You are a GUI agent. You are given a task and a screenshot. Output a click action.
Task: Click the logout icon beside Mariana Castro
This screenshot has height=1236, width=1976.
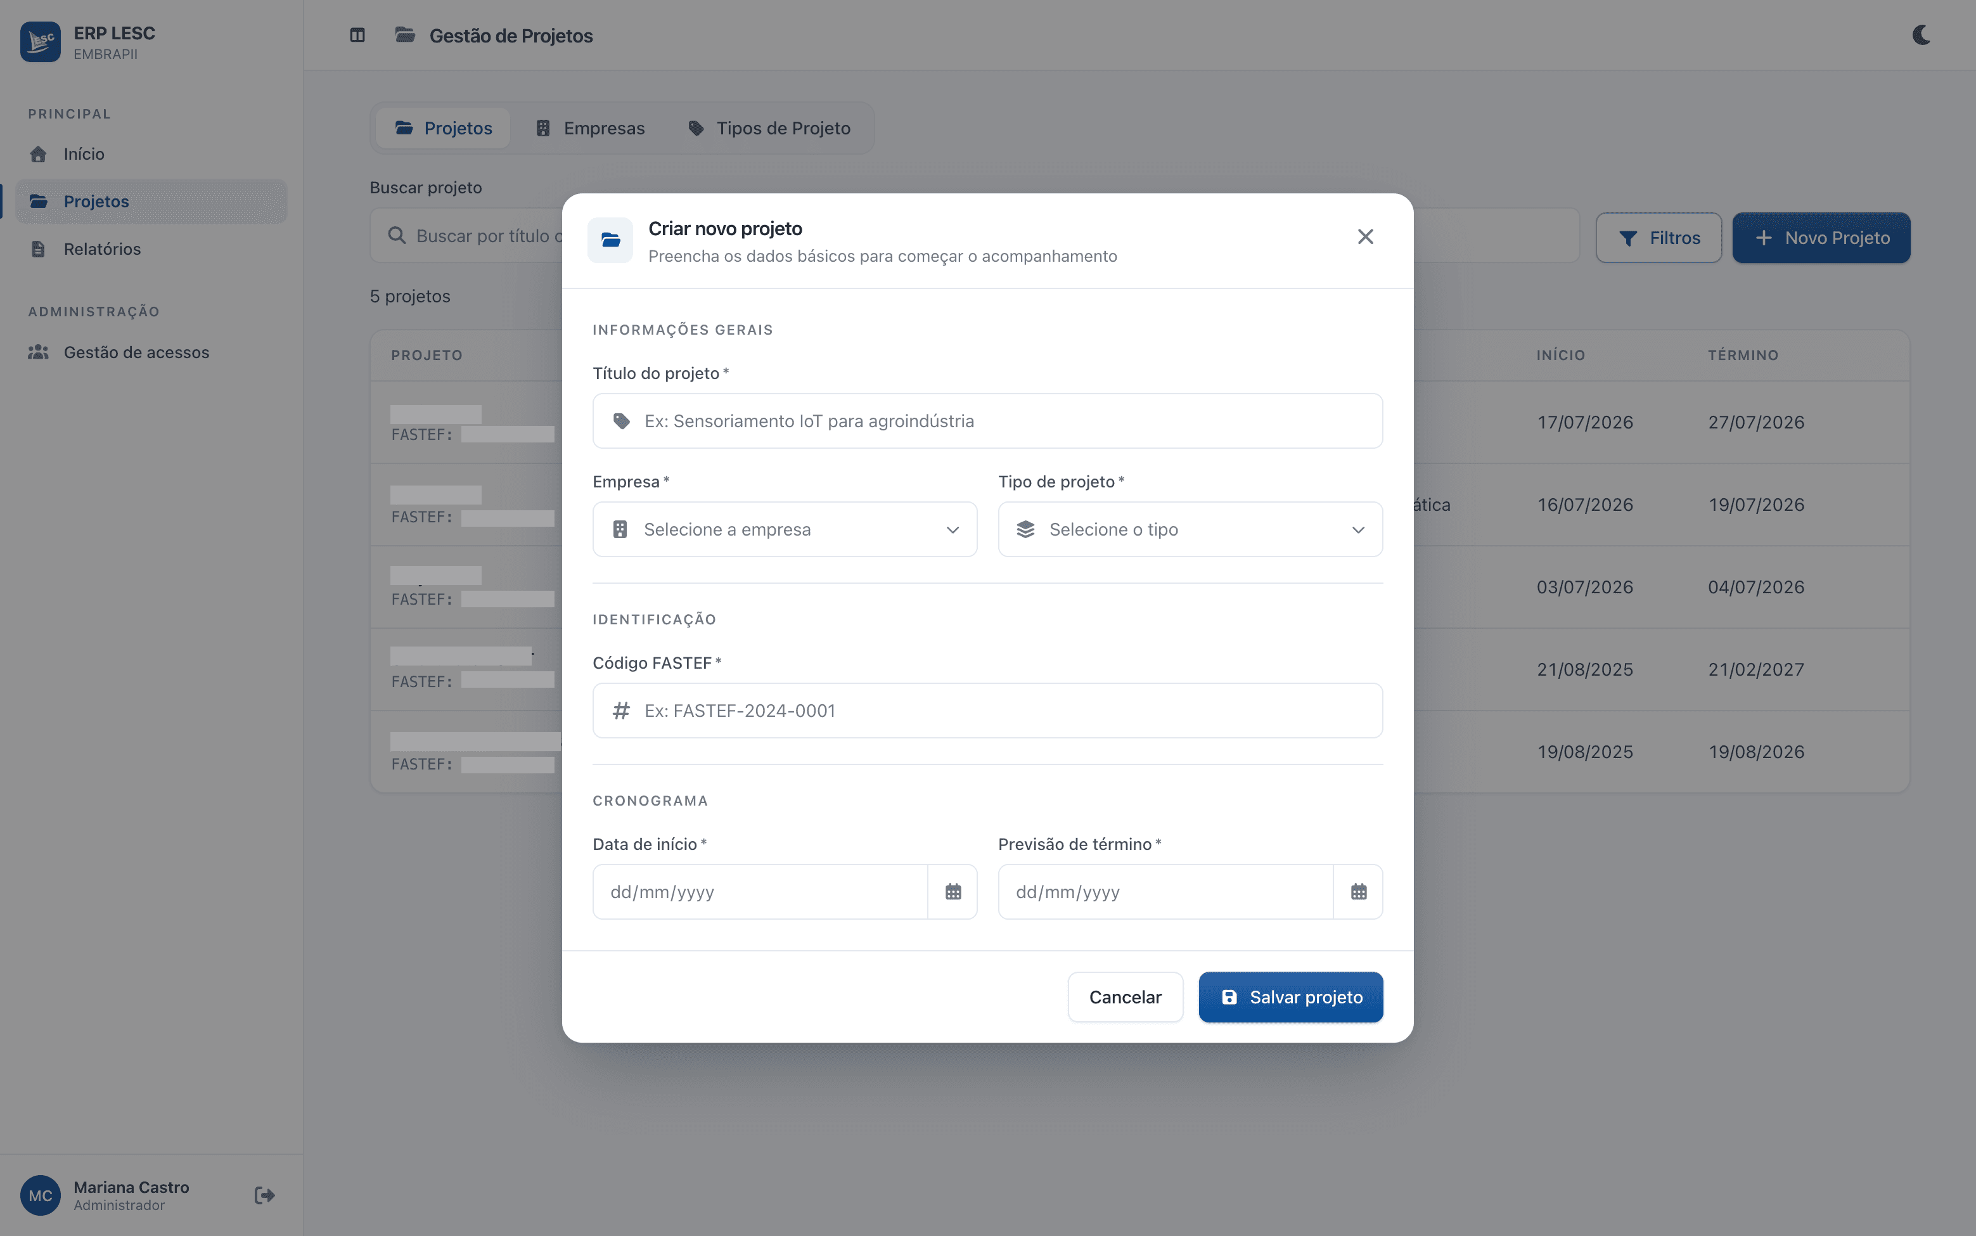click(265, 1195)
